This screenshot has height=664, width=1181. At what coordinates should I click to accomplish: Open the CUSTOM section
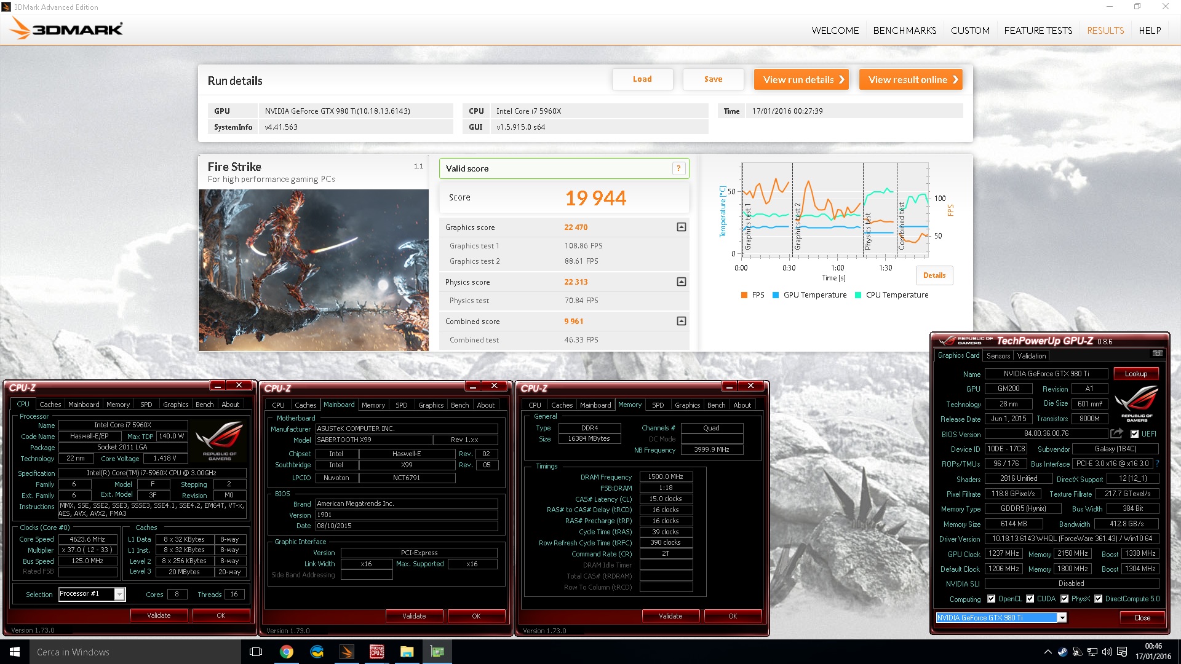pos(970,31)
